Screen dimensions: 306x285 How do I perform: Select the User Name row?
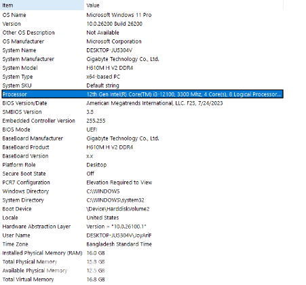point(142,235)
